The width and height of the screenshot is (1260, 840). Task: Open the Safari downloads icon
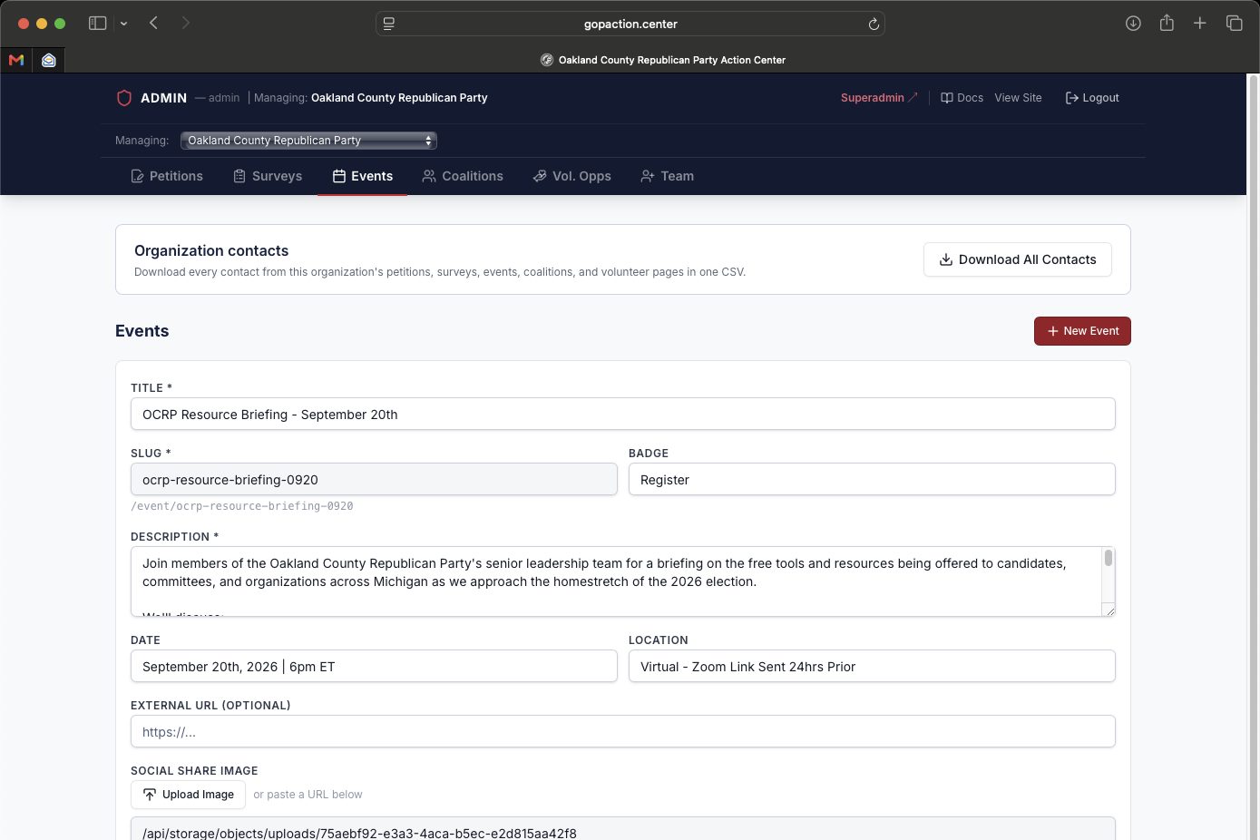[1133, 24]
